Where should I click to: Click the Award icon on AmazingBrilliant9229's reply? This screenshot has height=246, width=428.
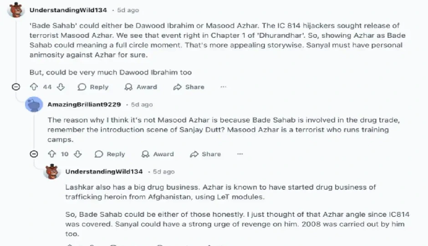click(x=146, y=154)
